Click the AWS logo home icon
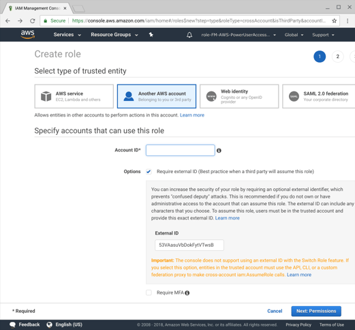The height and width of the screenshot is (330, 355). pyautogui.click(x=28, y=34)
